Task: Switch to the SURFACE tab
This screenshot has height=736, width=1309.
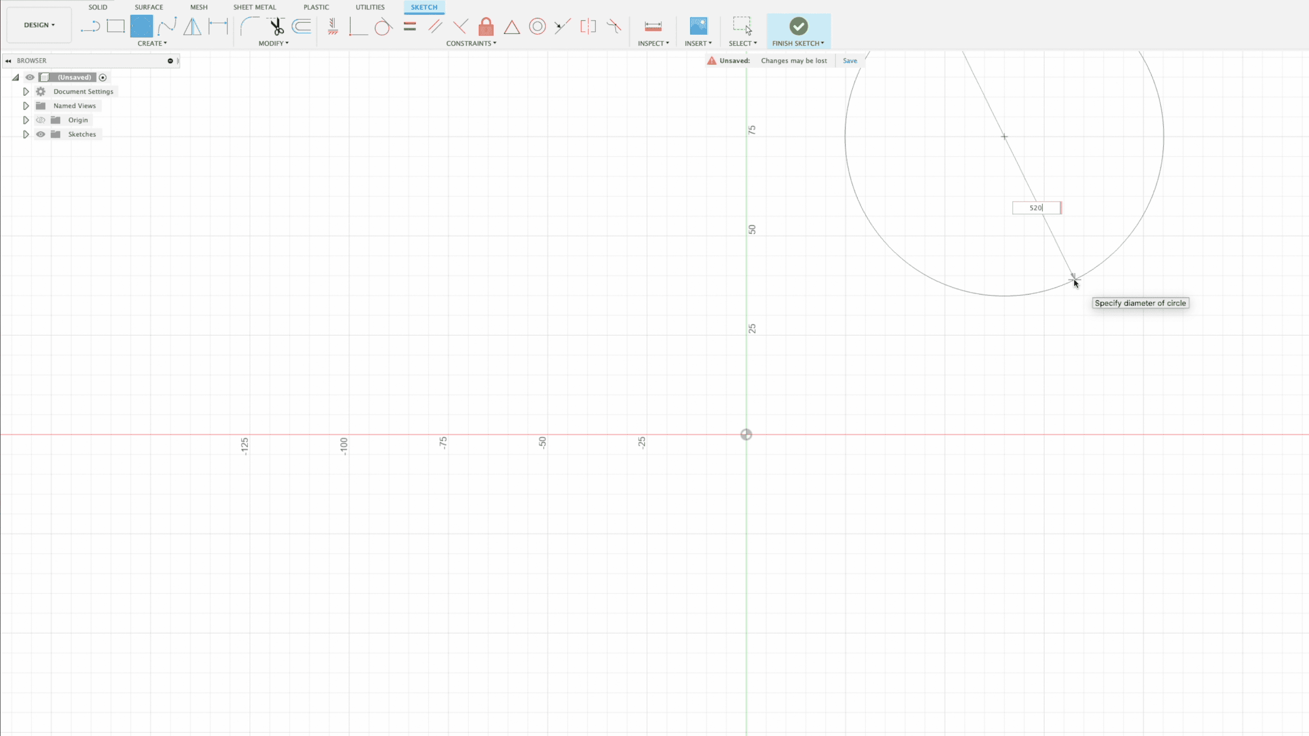Action: 148,7
